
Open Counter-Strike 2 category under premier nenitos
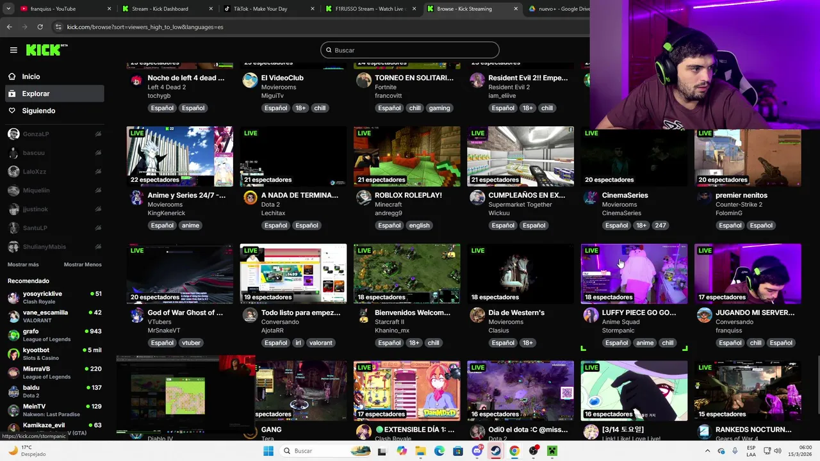pos(739,204)
